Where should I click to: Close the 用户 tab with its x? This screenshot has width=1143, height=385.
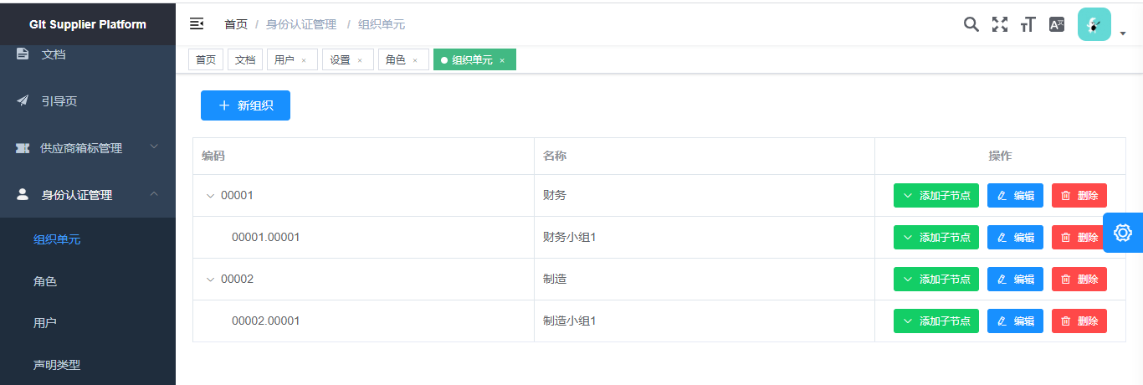pyautogui.click(x=304, y=60)
